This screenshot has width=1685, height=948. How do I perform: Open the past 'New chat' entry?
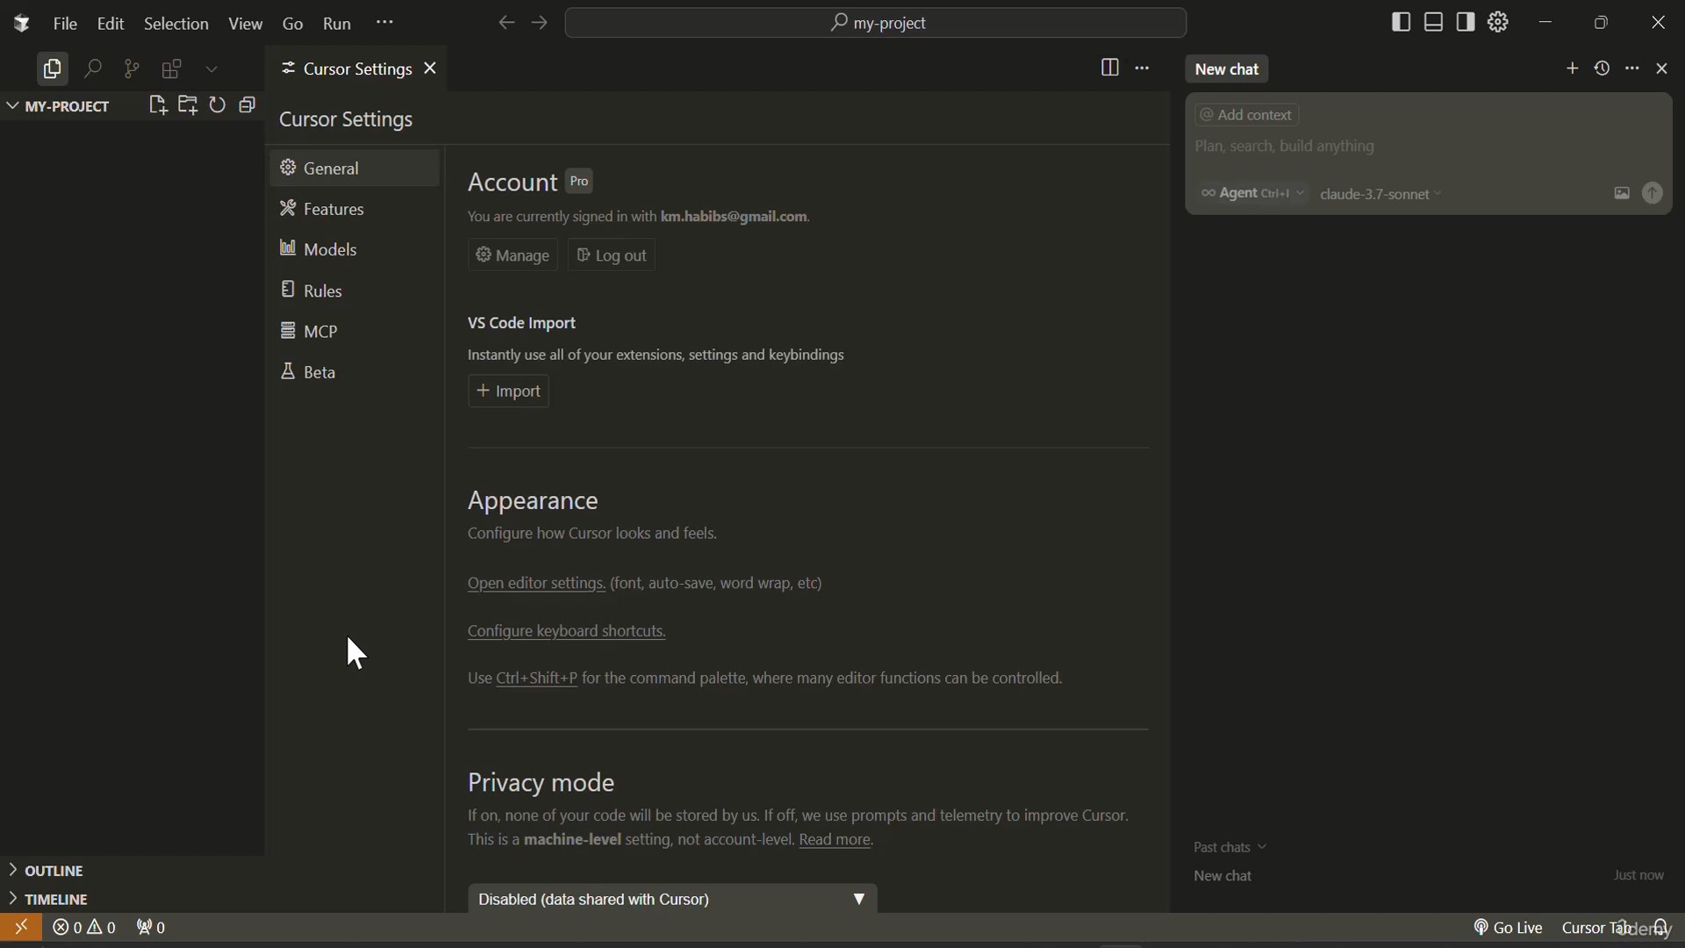(1429, 876)
